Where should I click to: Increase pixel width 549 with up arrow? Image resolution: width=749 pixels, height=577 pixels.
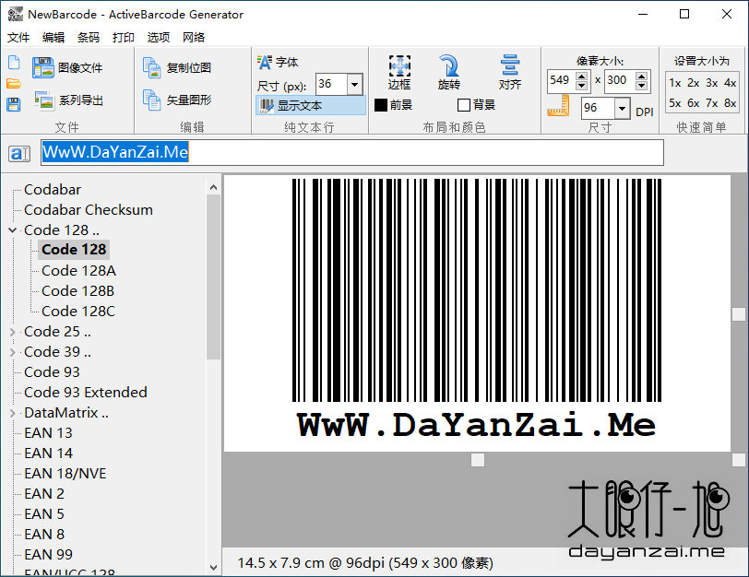click(x=581, y=76)
